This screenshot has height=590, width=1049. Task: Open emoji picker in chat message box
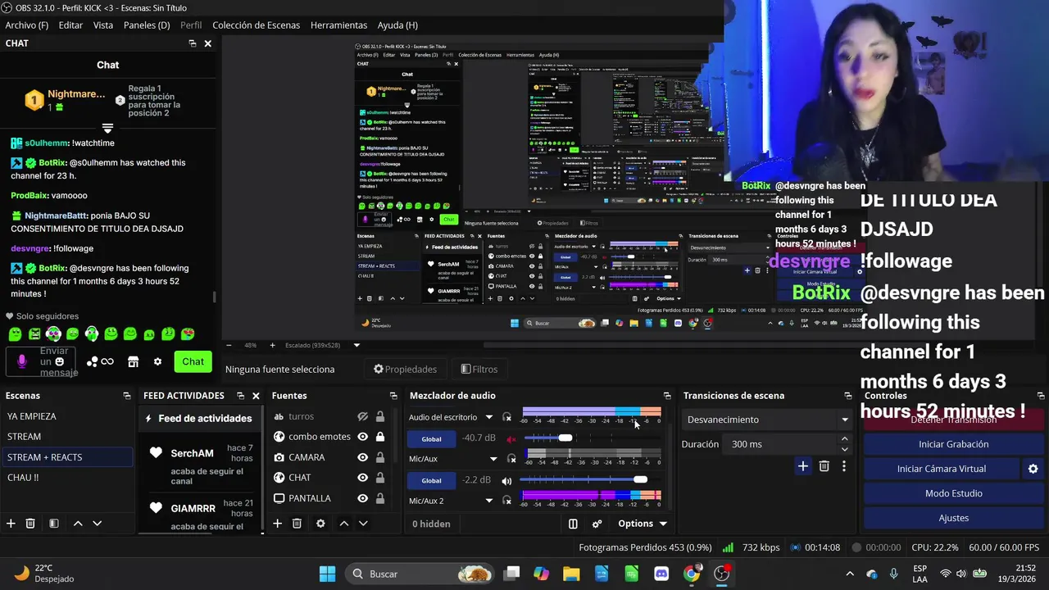[59, 361]
